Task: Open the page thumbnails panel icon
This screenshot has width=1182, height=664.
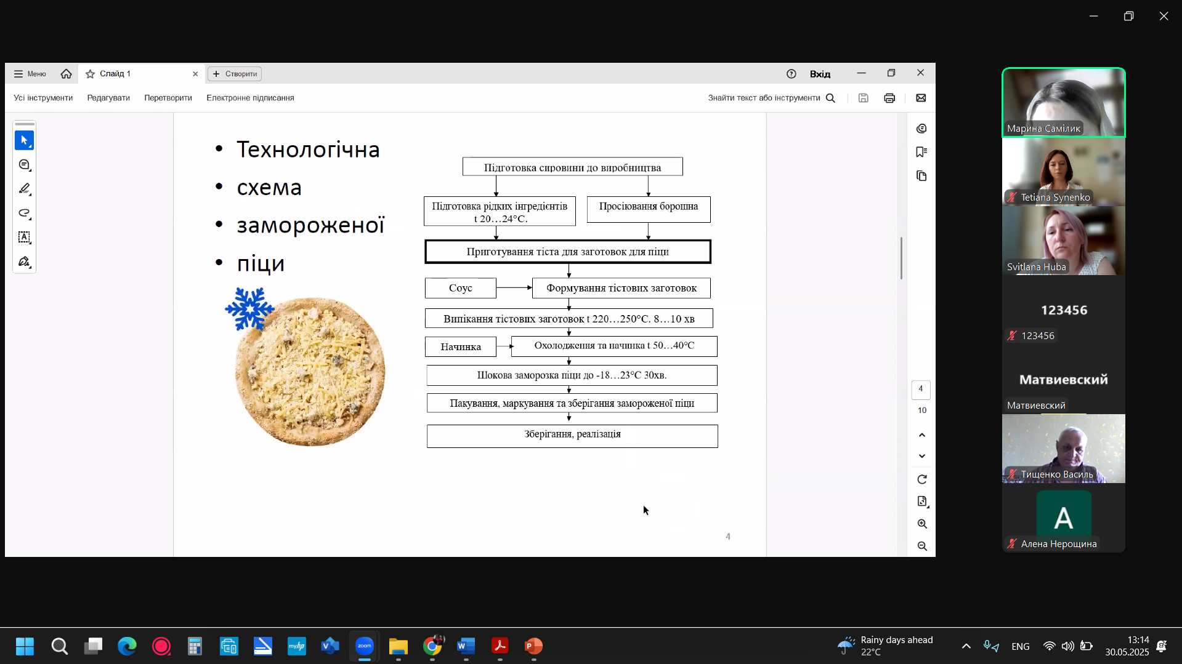Action: 921,176
